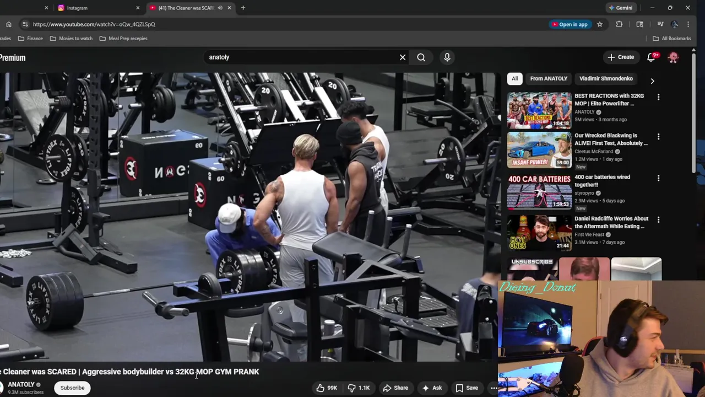Open the Finance bookmarks folder
Viewport: 705px width, 397px height.
(x=30, y=39)
